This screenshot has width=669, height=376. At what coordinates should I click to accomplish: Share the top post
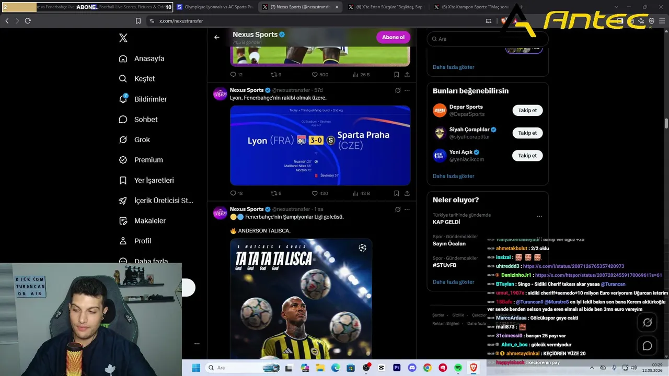[x=407, y=75]
